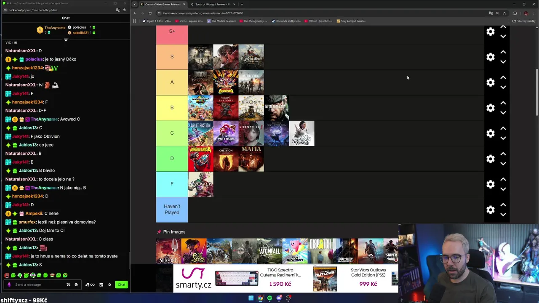The height and width of the screenshot is (303, 539).
Task: Open OBS from the taskbar
Action: tap(288, 298)
